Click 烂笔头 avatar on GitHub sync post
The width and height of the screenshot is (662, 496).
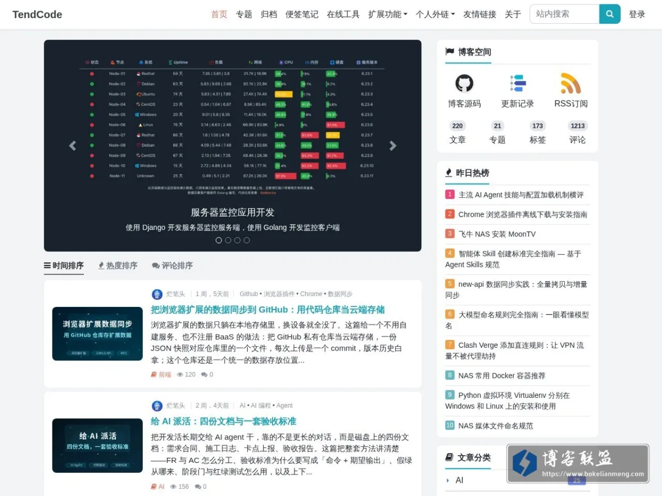pos(157,294)
